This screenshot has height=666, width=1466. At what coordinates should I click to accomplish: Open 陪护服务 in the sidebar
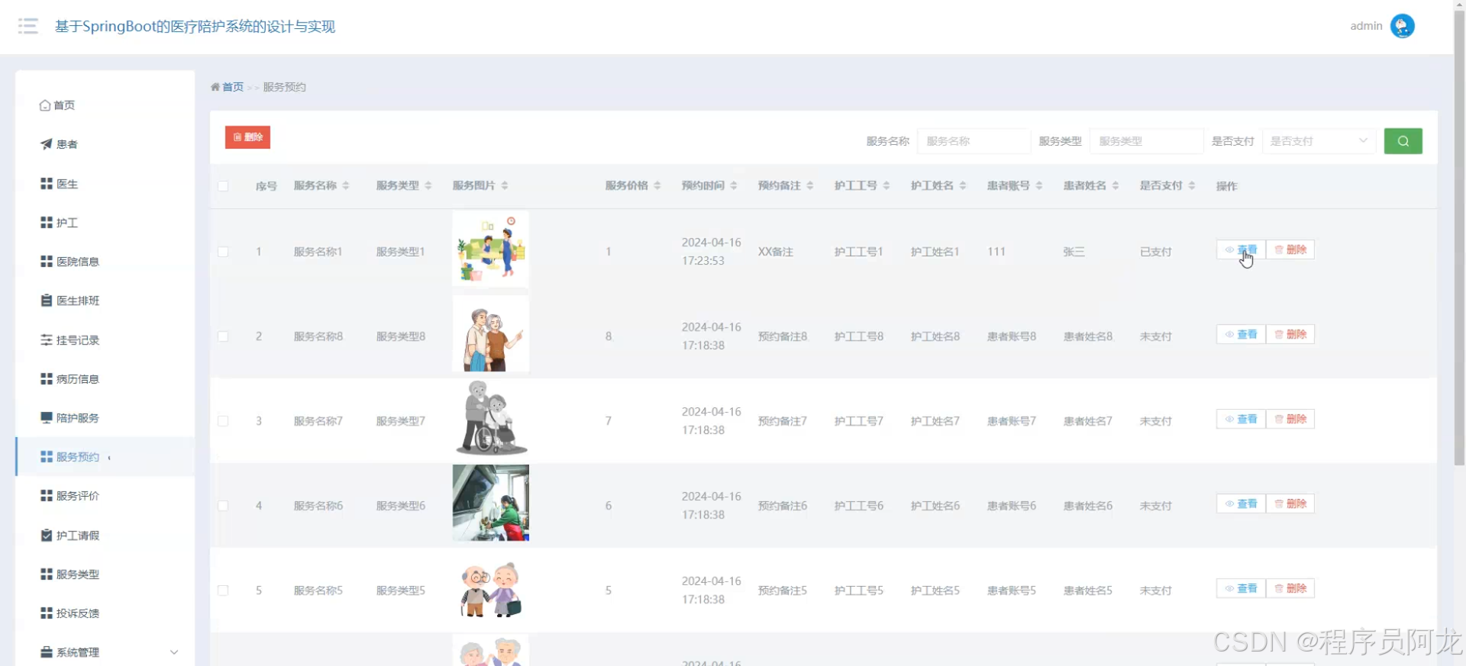pos(105,418)
